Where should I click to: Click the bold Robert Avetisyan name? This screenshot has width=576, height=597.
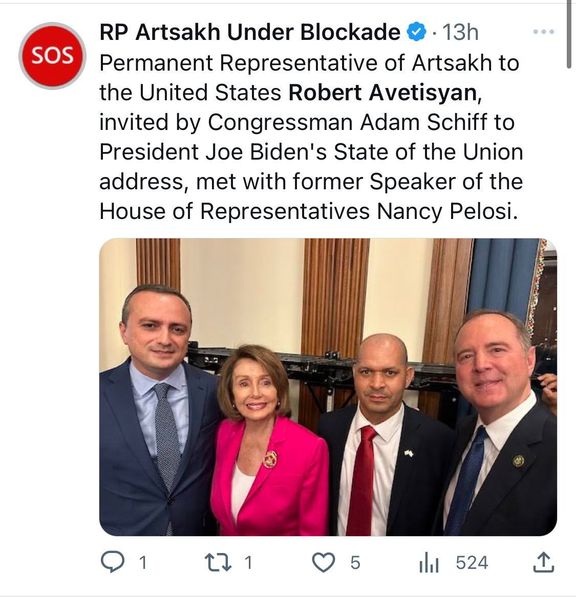click(x=382, y=93)
